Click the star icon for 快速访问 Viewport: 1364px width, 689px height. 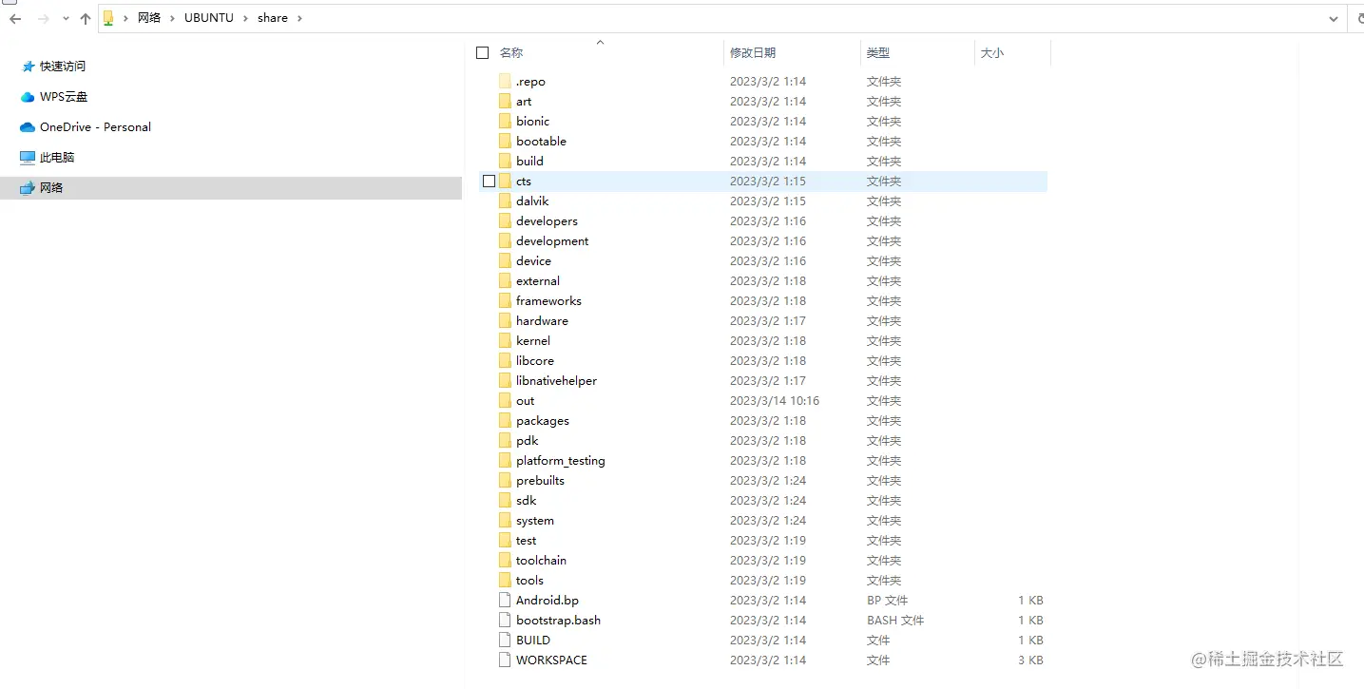click(x=28, y=67)
